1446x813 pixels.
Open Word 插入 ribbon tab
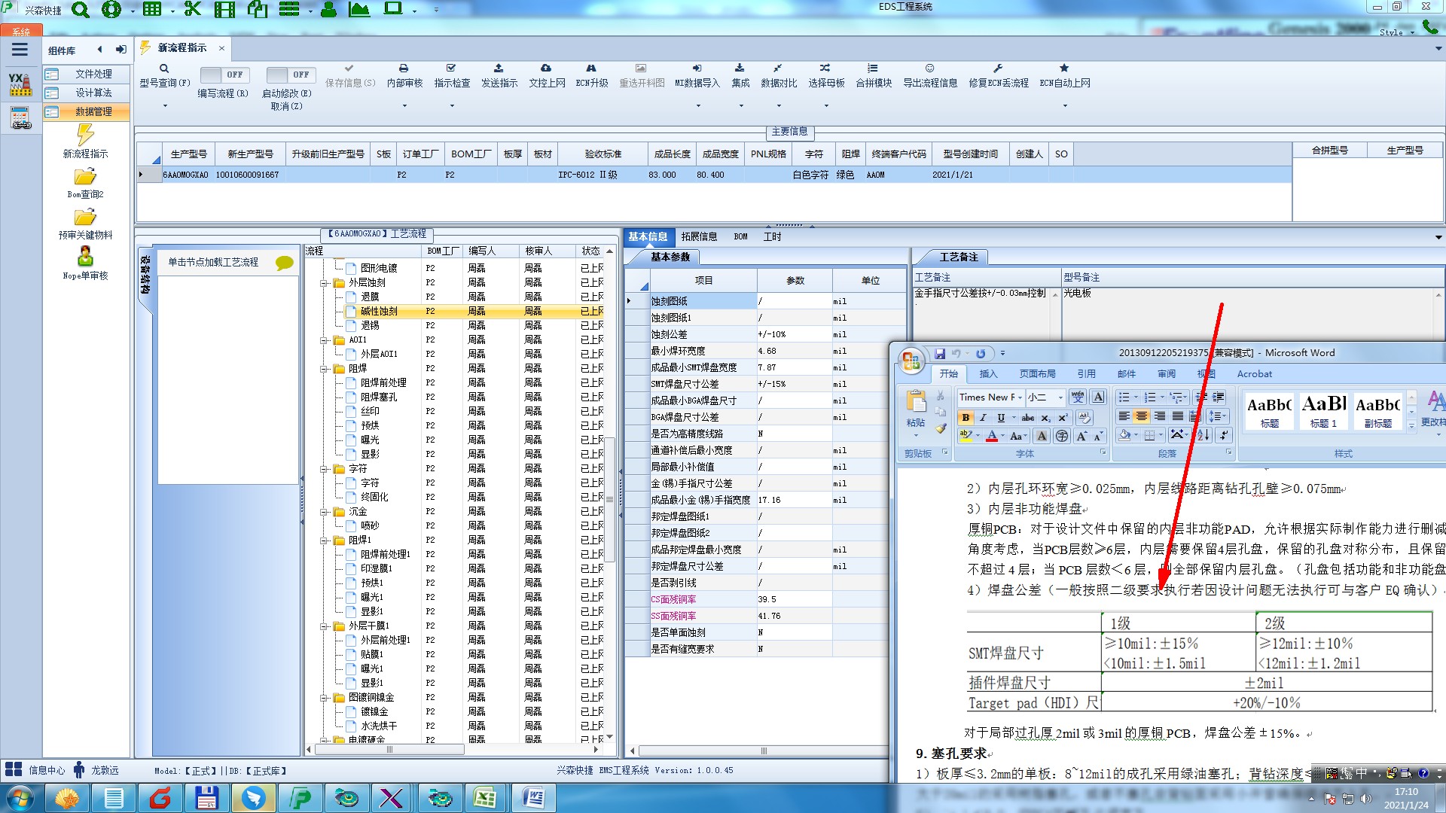pyautogui.click(x=987, y=374)
